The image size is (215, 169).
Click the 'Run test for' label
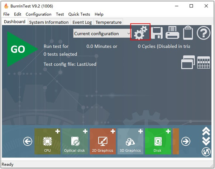tap(56, 46)
